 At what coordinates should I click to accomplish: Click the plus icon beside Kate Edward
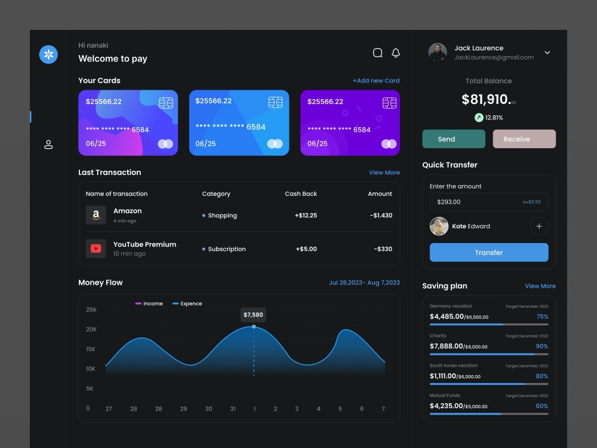[538, 226]
